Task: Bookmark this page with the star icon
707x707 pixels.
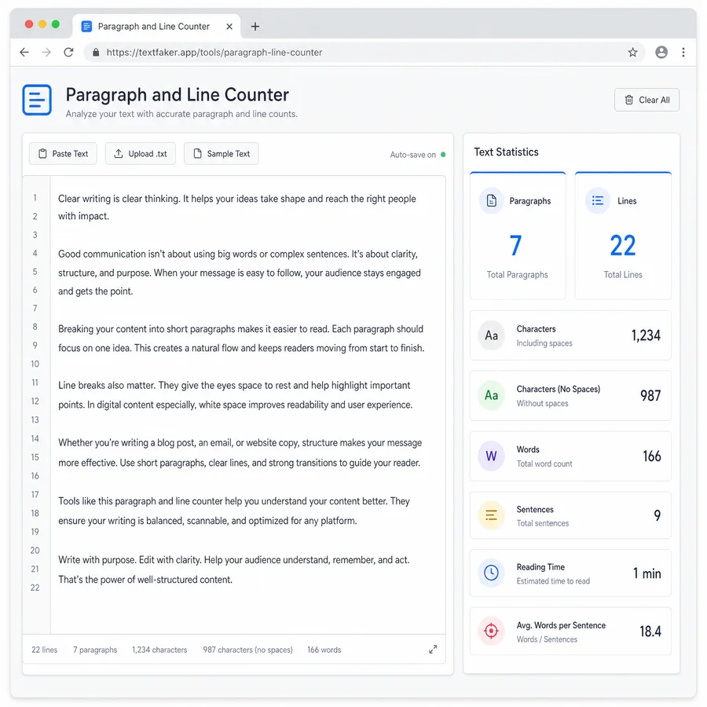Action: pos(632,53)
